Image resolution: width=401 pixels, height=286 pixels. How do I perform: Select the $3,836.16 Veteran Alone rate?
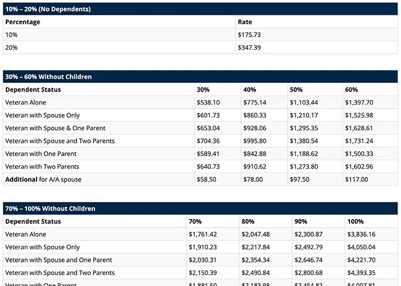pyautogui.click(x=361, y=235)
